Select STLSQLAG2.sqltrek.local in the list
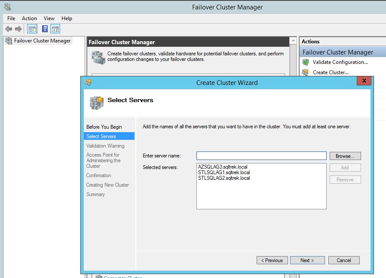The height and width of the screenshot is (278, 386). tap(224, 178)
